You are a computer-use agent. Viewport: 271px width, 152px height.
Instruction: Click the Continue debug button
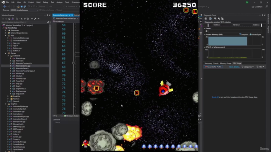point(71,7)
